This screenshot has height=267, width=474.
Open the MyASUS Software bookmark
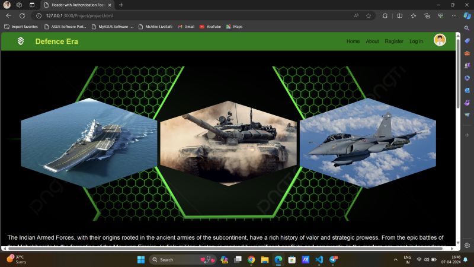coord(113,27)
